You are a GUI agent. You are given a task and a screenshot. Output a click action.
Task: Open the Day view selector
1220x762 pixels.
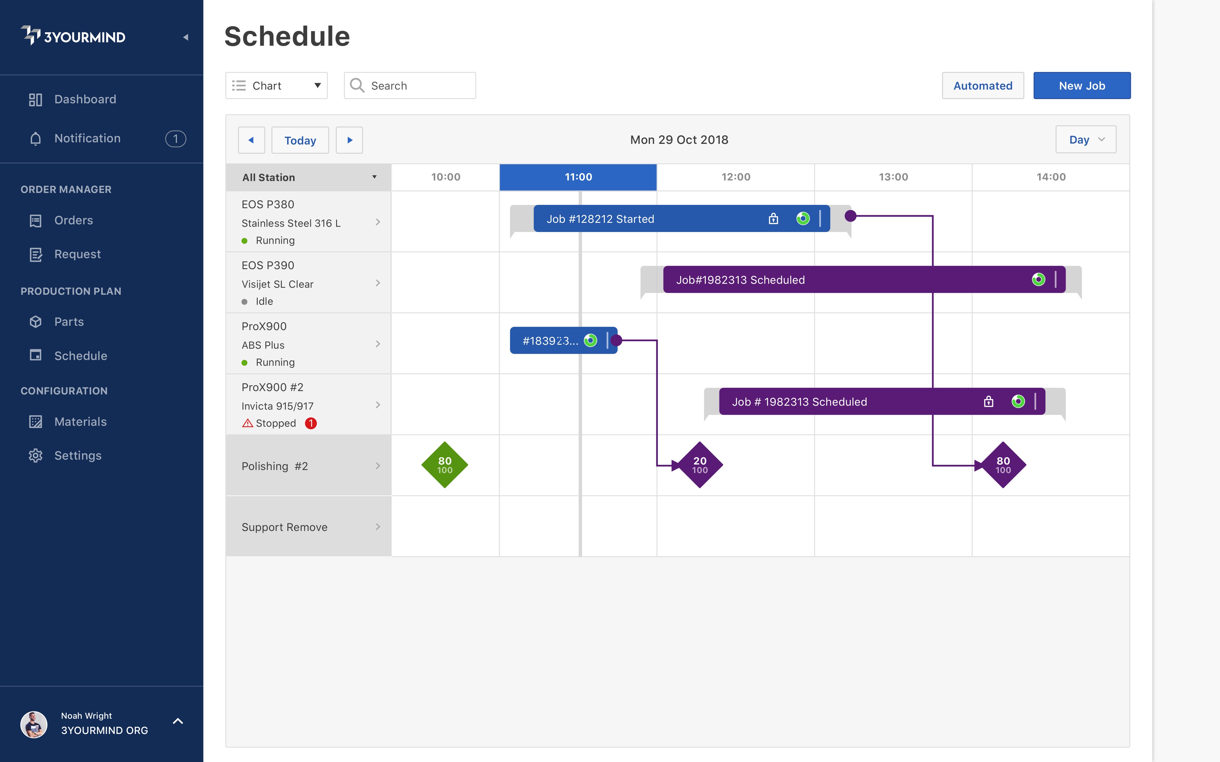(1085, 139)
